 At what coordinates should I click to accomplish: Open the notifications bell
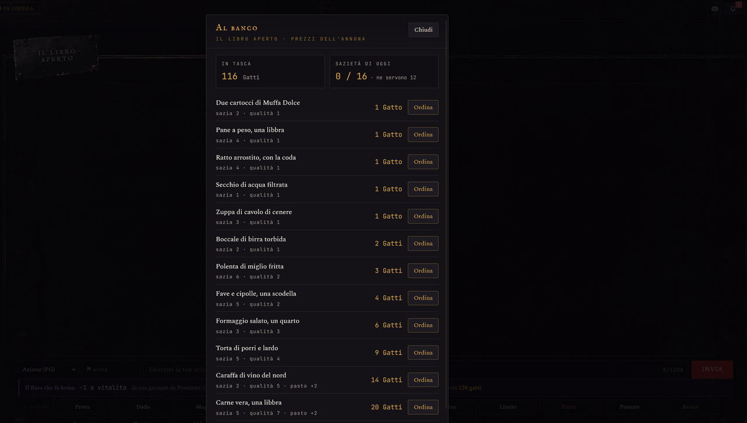coord(733,9)
